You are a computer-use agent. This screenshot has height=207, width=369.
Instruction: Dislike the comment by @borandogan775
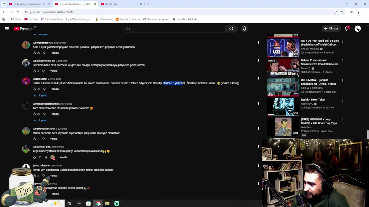click(45, 53)
